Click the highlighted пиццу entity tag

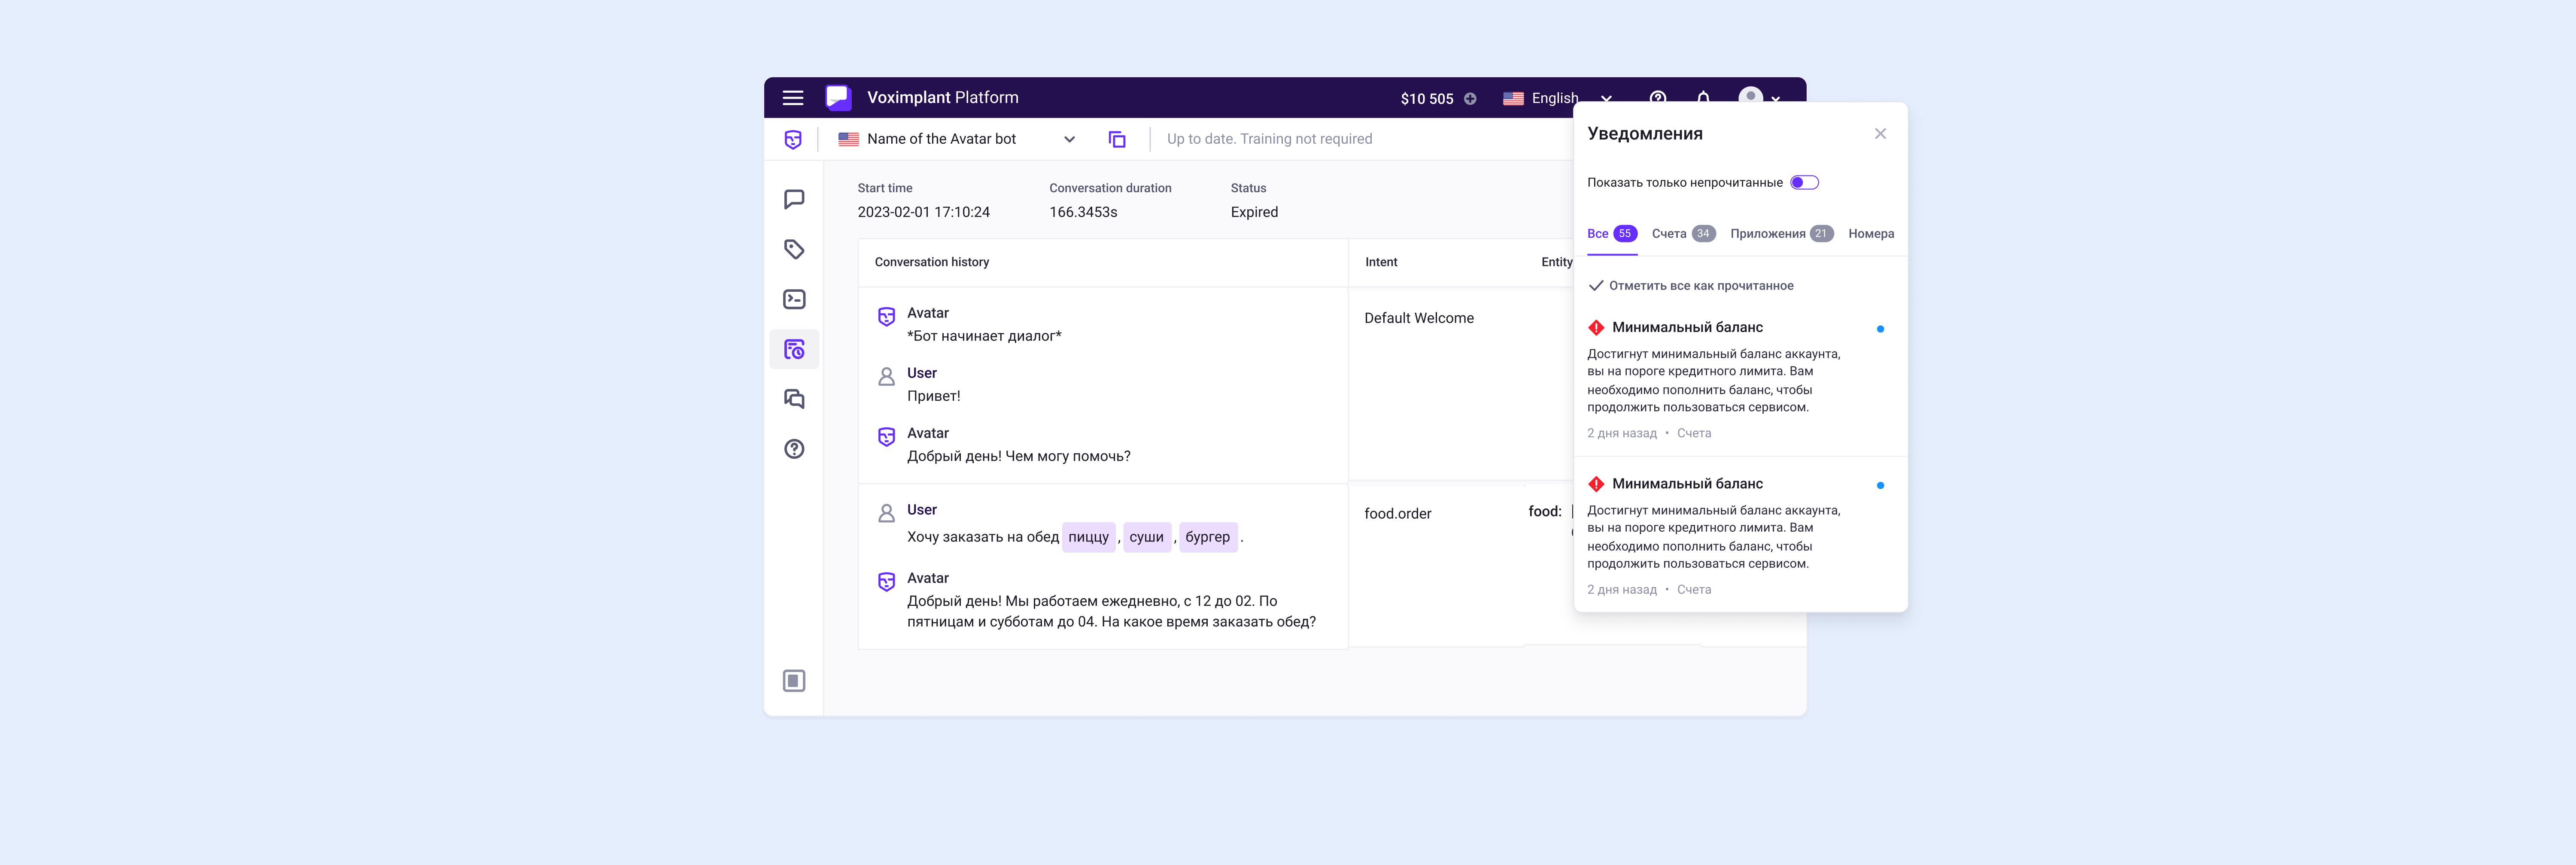click(1088, 537)
